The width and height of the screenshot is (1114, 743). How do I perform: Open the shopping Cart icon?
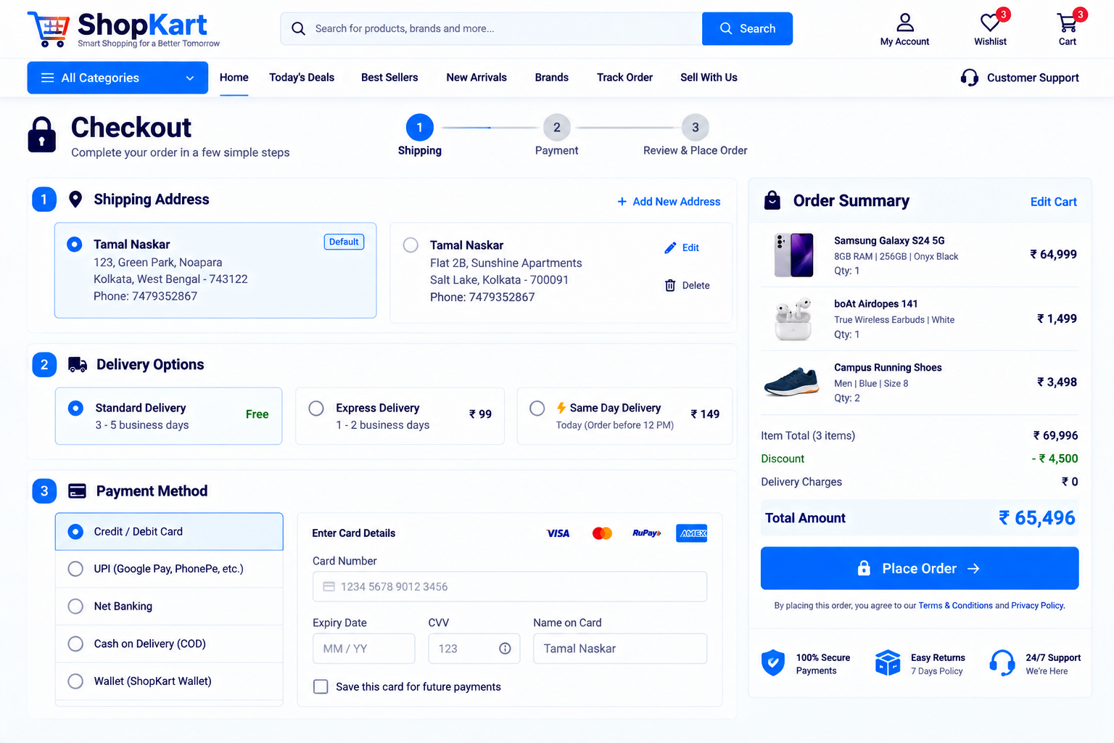tap(1067, 22)
